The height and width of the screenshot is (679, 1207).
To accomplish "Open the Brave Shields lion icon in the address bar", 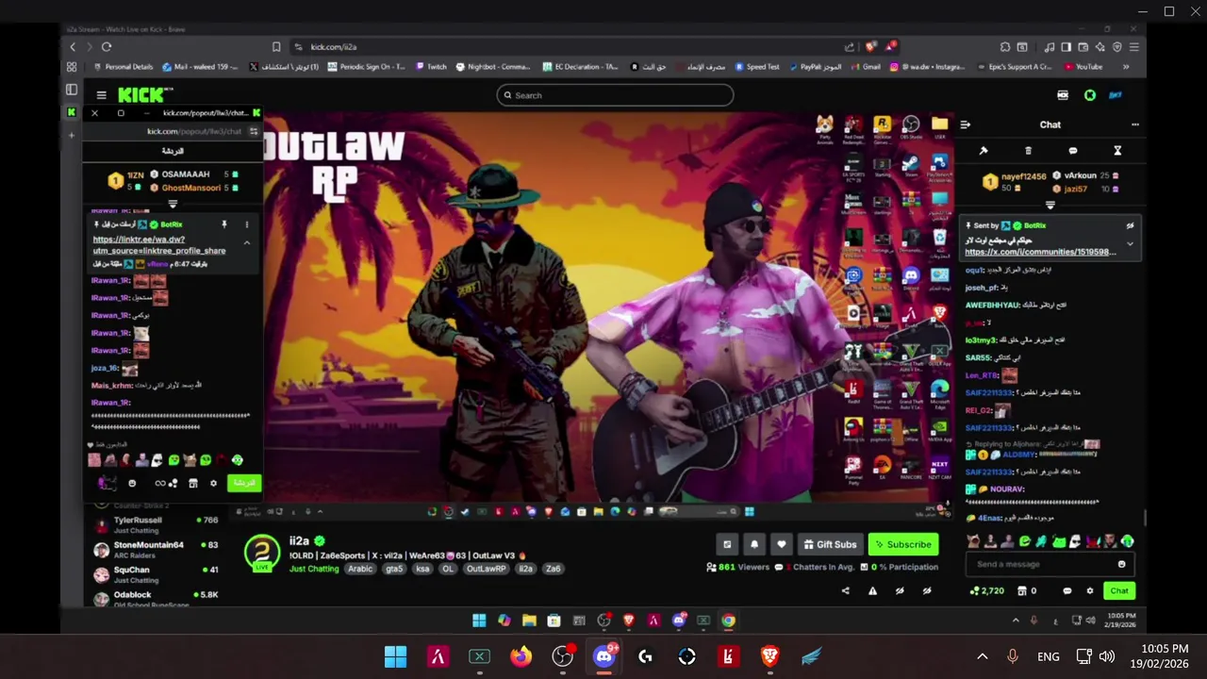I will (870, 46).
